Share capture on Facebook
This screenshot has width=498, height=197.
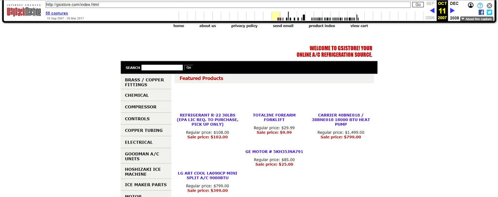coord(481,13)
